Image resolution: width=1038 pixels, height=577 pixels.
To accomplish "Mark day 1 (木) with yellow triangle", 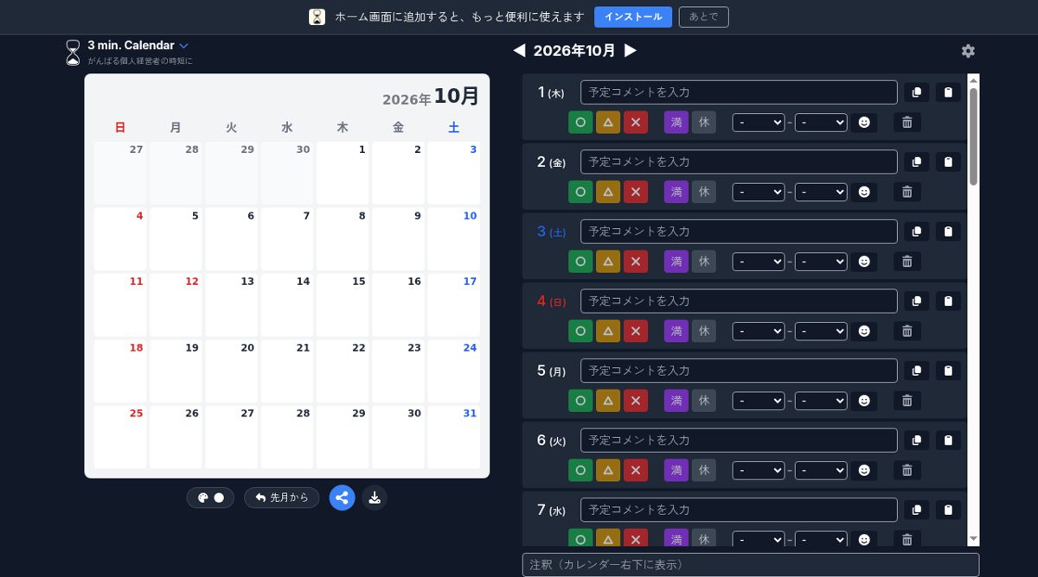I will 608,123.
